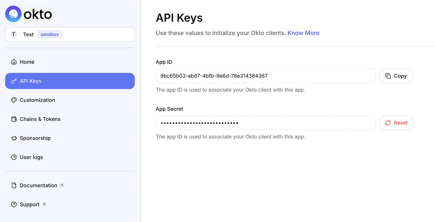Click the help text under App ID field
435x222 pixels.
pyautogui.click(x=231, y=90)
